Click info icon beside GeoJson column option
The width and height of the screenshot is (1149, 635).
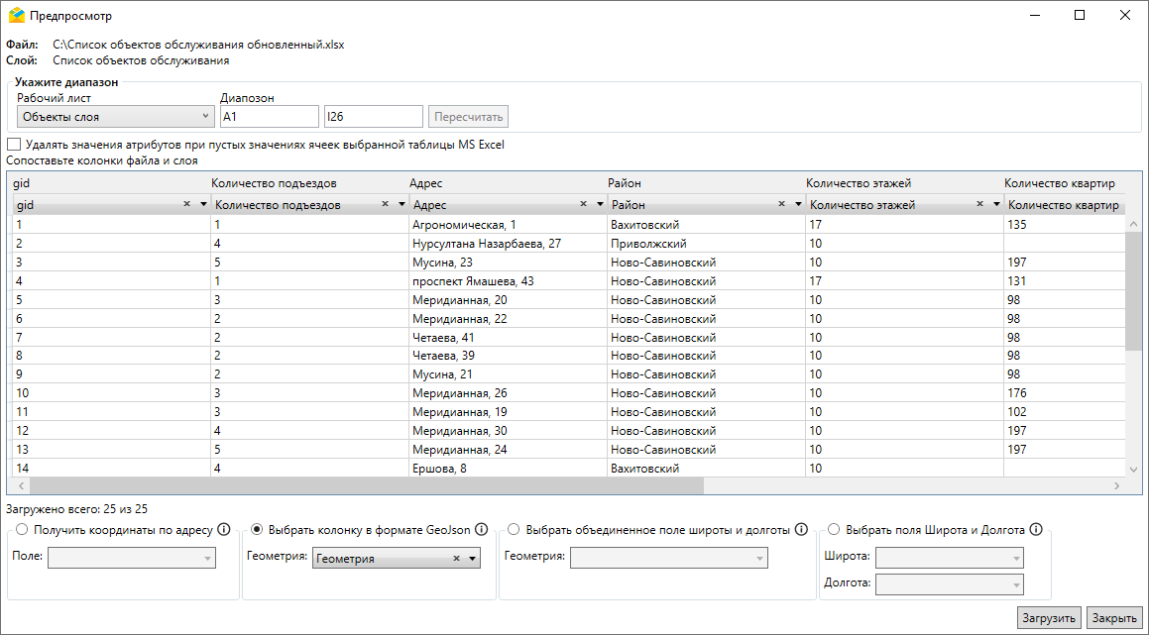tap(482, 529)
